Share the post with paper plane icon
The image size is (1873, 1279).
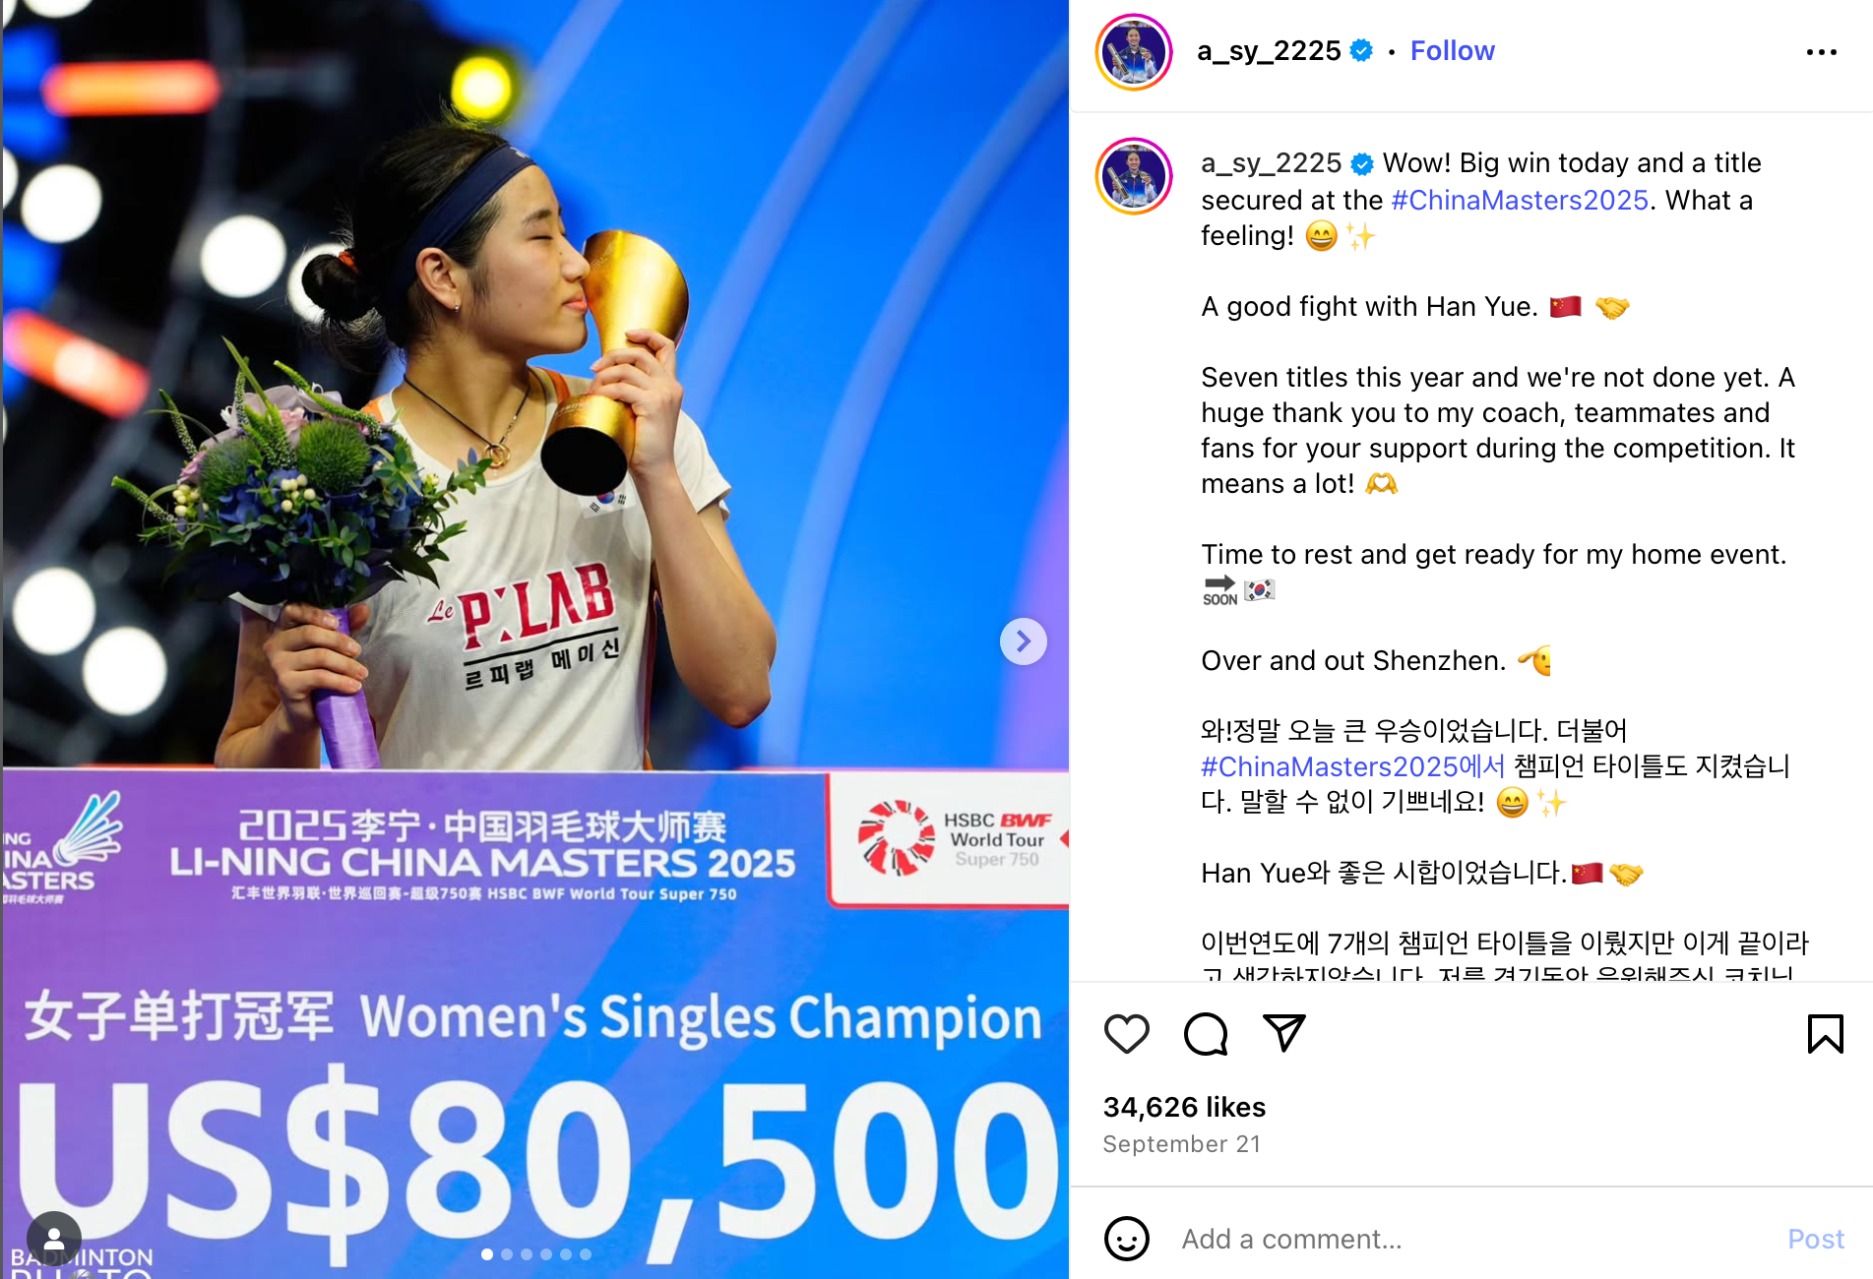pyautogui.click(x=1283, y=1033)
